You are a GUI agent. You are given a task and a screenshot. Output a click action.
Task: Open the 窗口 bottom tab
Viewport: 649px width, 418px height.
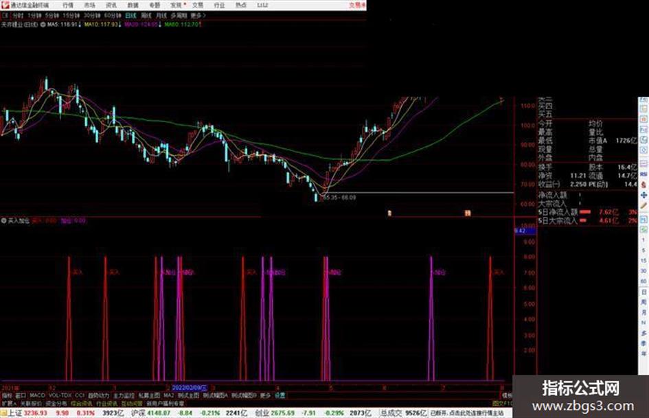click(21, 395)
